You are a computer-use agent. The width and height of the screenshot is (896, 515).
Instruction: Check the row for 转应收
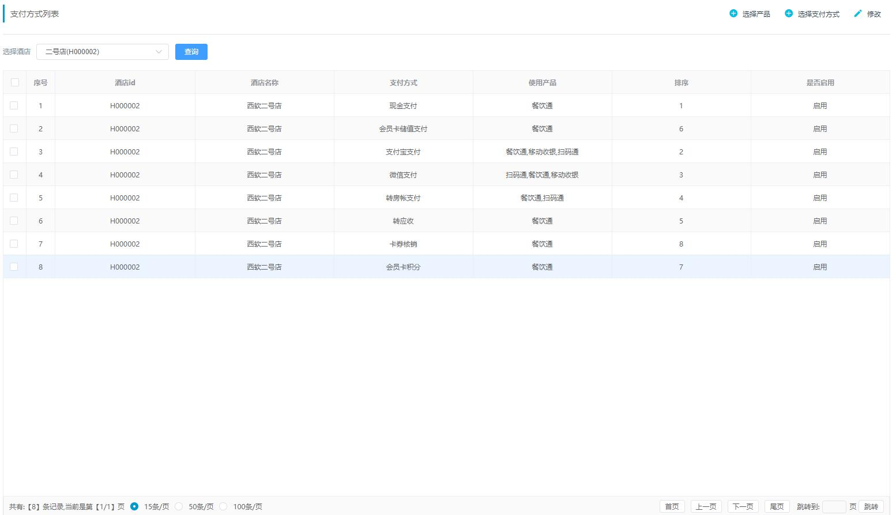pyautogui.click(x=14, y=221)
